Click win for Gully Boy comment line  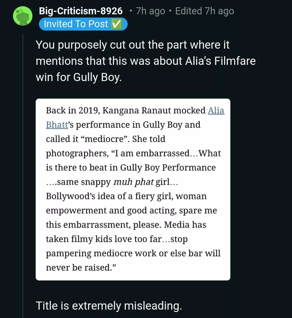[79, 77]
